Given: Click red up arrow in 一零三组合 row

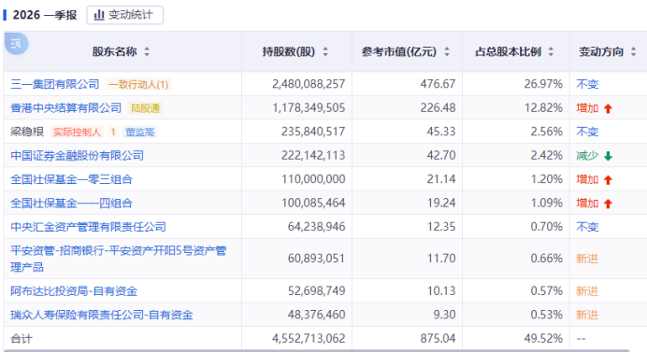Looking at the screenshot, I should [608, 179].
